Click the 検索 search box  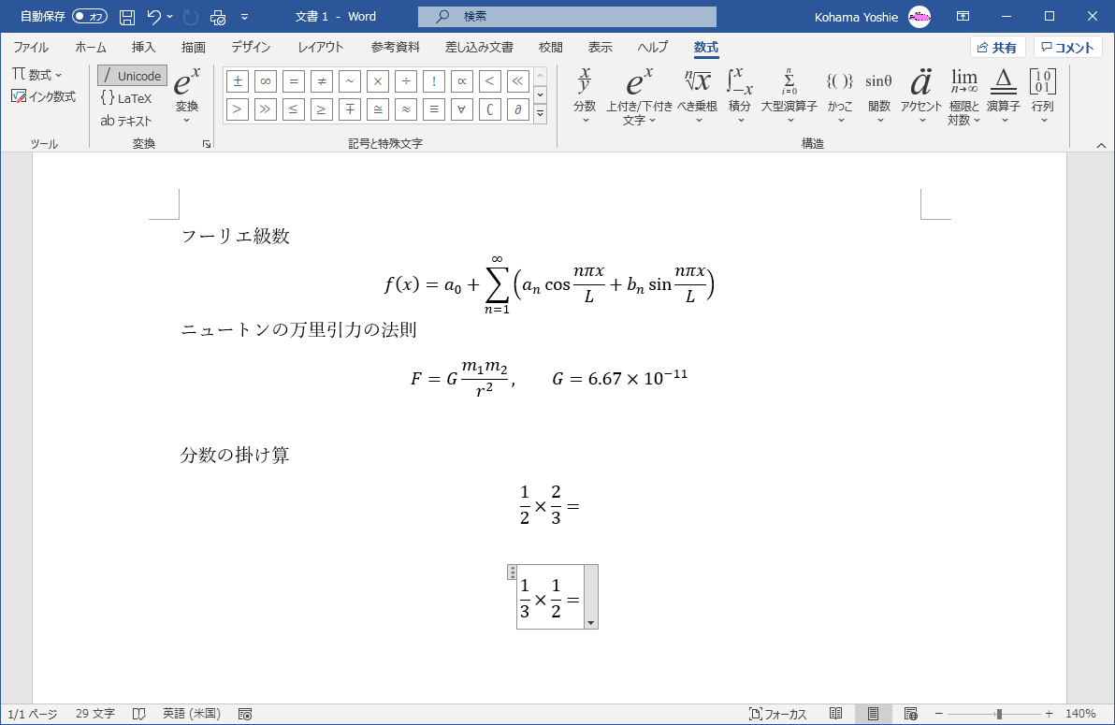567,16
